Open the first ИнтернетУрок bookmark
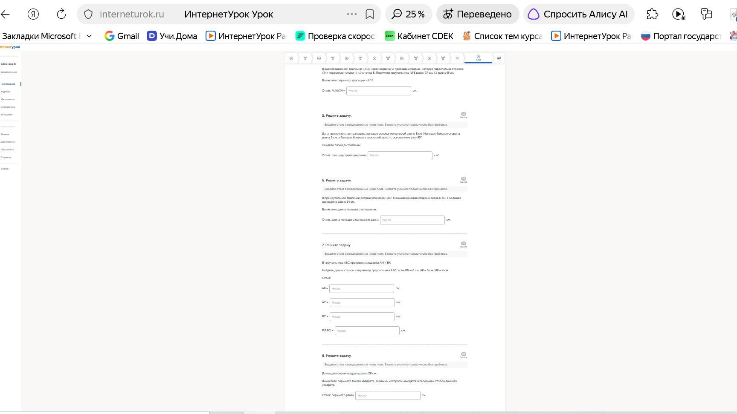The height and width of the screenshot is (414, 737). pyautogui.click(x=246, y=36)
